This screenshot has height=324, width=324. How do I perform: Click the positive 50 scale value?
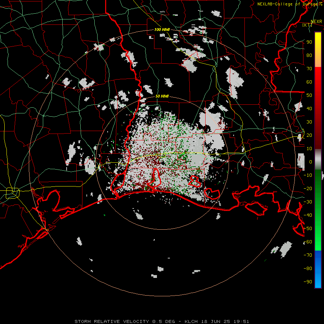tap(309, 95)
